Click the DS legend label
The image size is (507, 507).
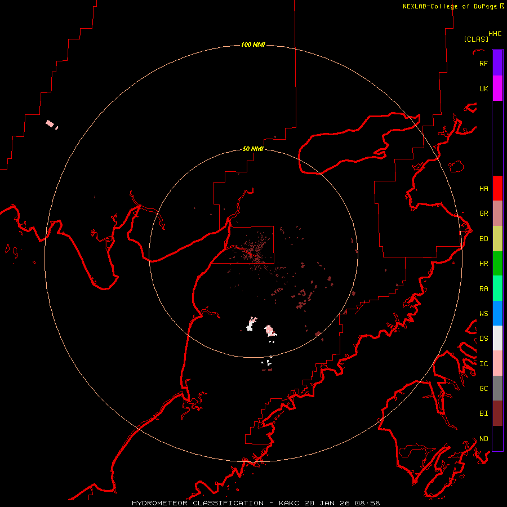[x=483, y=338]
